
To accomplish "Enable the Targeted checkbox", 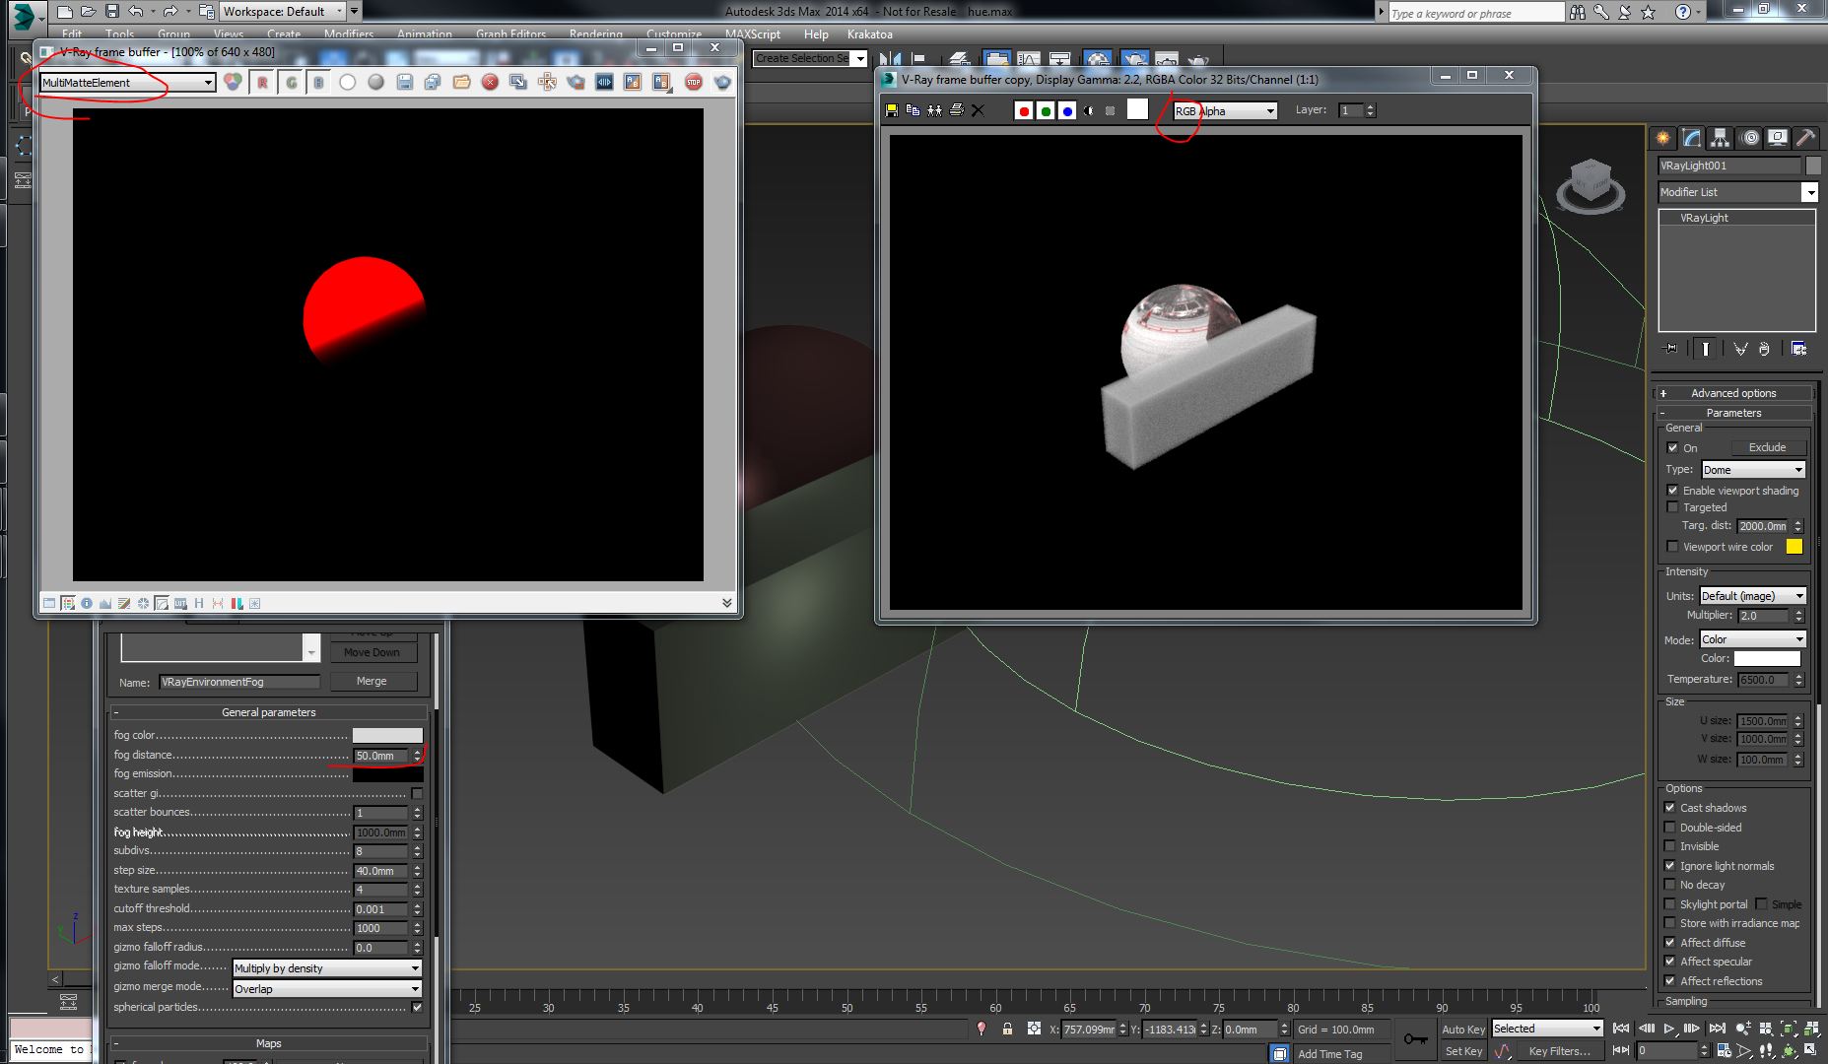I will [x=1672, y=507].
